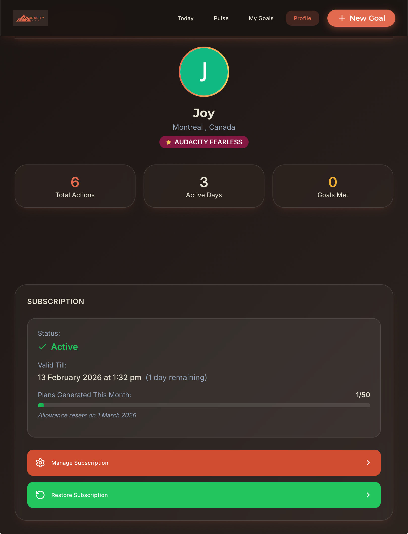Click the plans generated progress bar
408x534 pixels.
(204, 405)
